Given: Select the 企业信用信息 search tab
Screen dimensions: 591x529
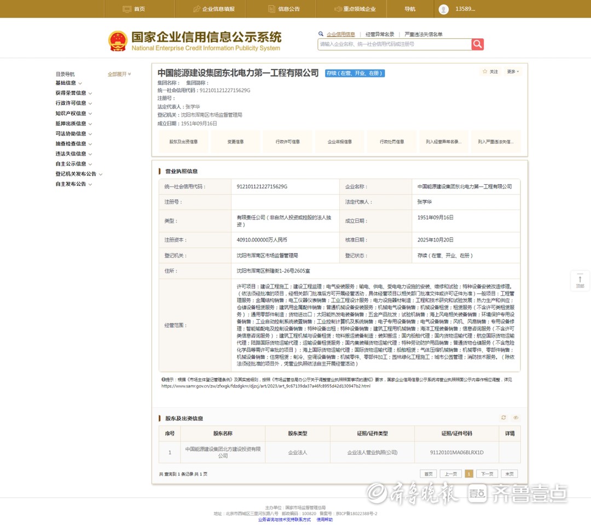Looking at the screenshot, I should (x=341, y=34).
